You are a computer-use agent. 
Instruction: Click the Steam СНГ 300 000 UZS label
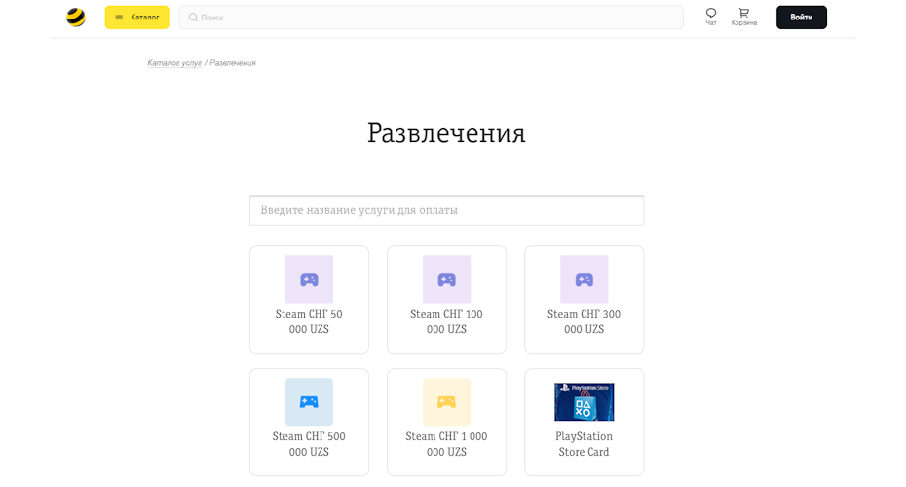tap(585, 321)
